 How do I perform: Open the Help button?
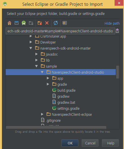(111, 143)
